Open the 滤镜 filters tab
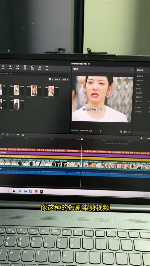Image resolution: width=150 pixels, height=266 pixels. tap(32, 68)
